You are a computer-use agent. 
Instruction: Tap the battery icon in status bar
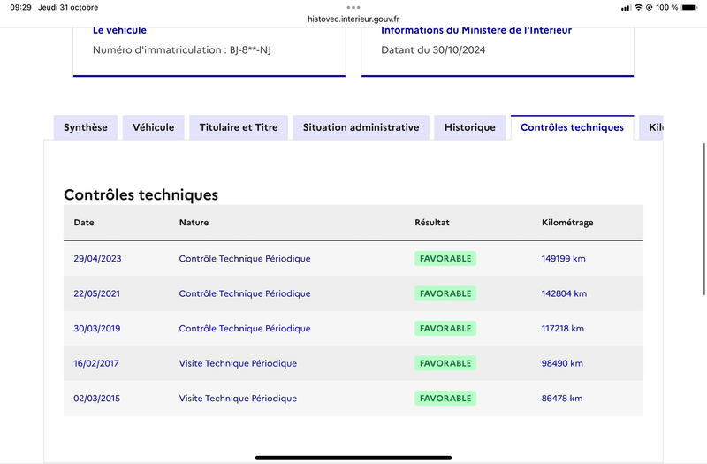(689, 7)
